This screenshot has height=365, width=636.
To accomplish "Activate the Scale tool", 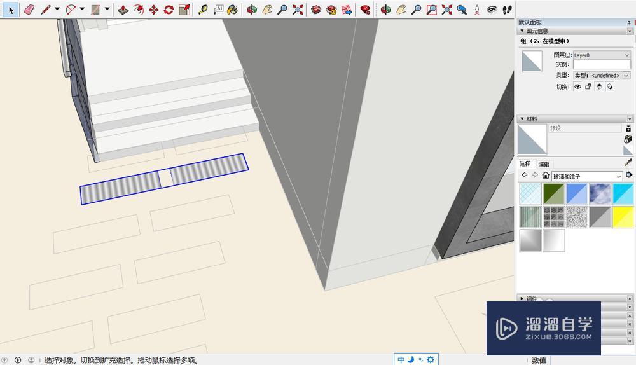I will point(184,10).
